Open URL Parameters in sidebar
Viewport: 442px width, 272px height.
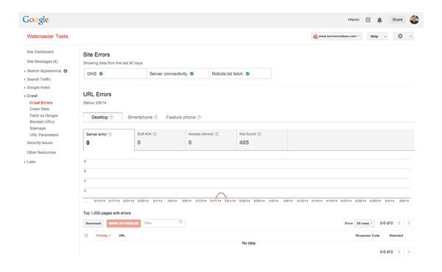coord(44,135)
